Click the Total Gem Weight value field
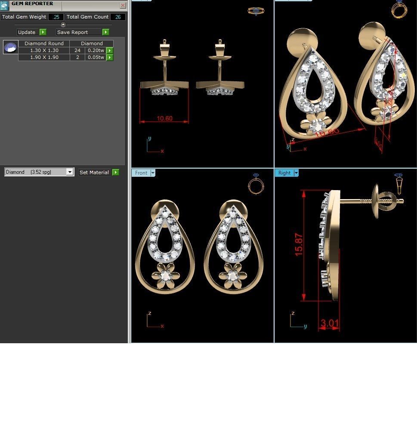The width and height of the screenshot is (417, 437). tap(56, 17)
